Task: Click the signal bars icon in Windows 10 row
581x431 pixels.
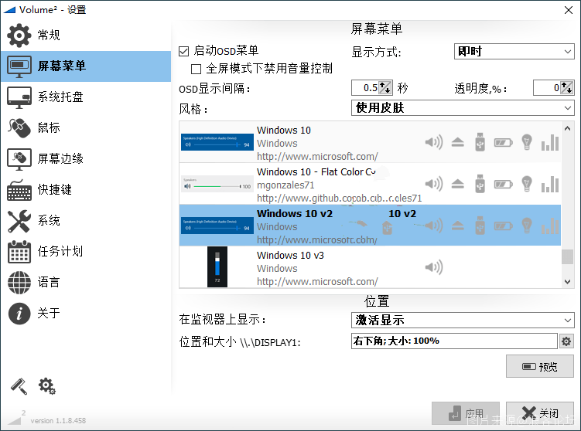Action: point(550,142)
